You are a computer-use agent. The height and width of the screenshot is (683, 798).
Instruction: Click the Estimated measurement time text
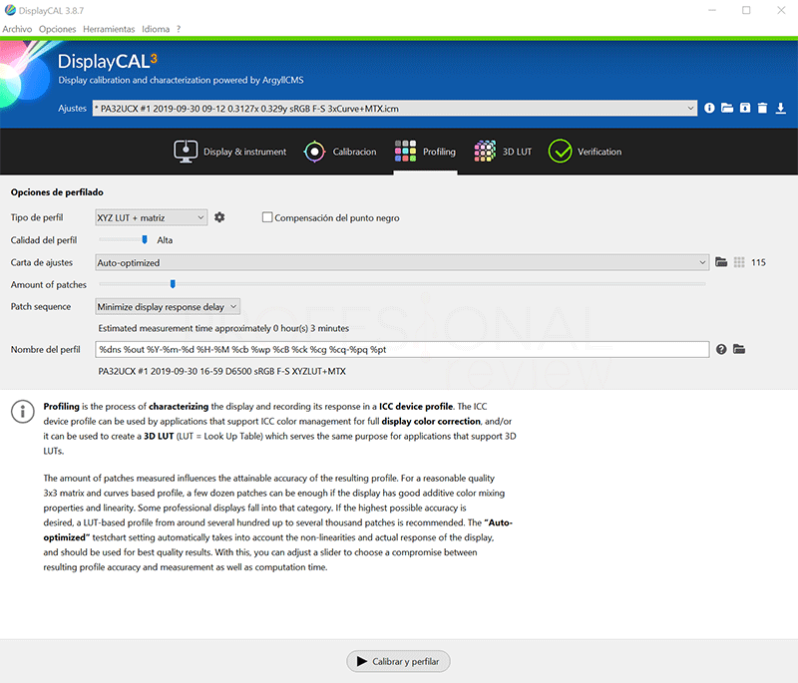(x=223, y=328)
